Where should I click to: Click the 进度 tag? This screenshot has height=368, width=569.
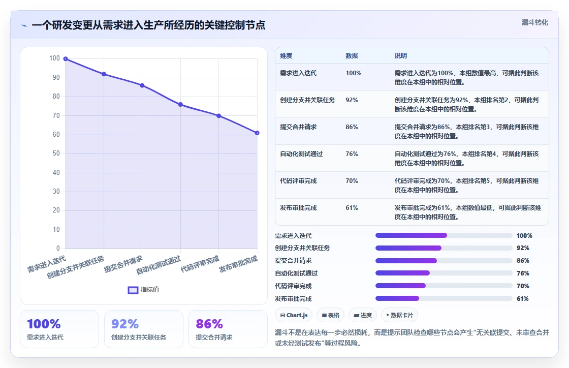(x=363, y=315)
